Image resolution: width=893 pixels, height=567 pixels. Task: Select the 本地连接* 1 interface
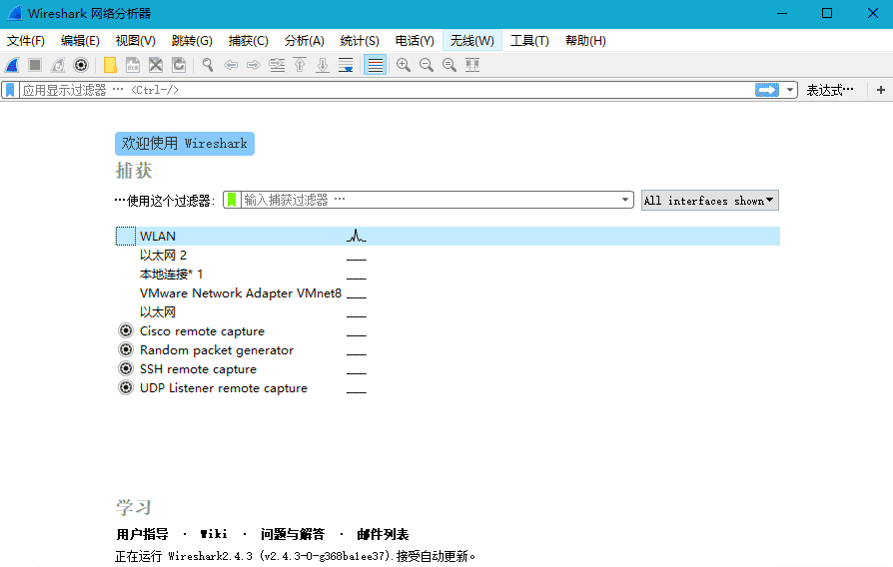pyautogui.click(x=171, y=274)
